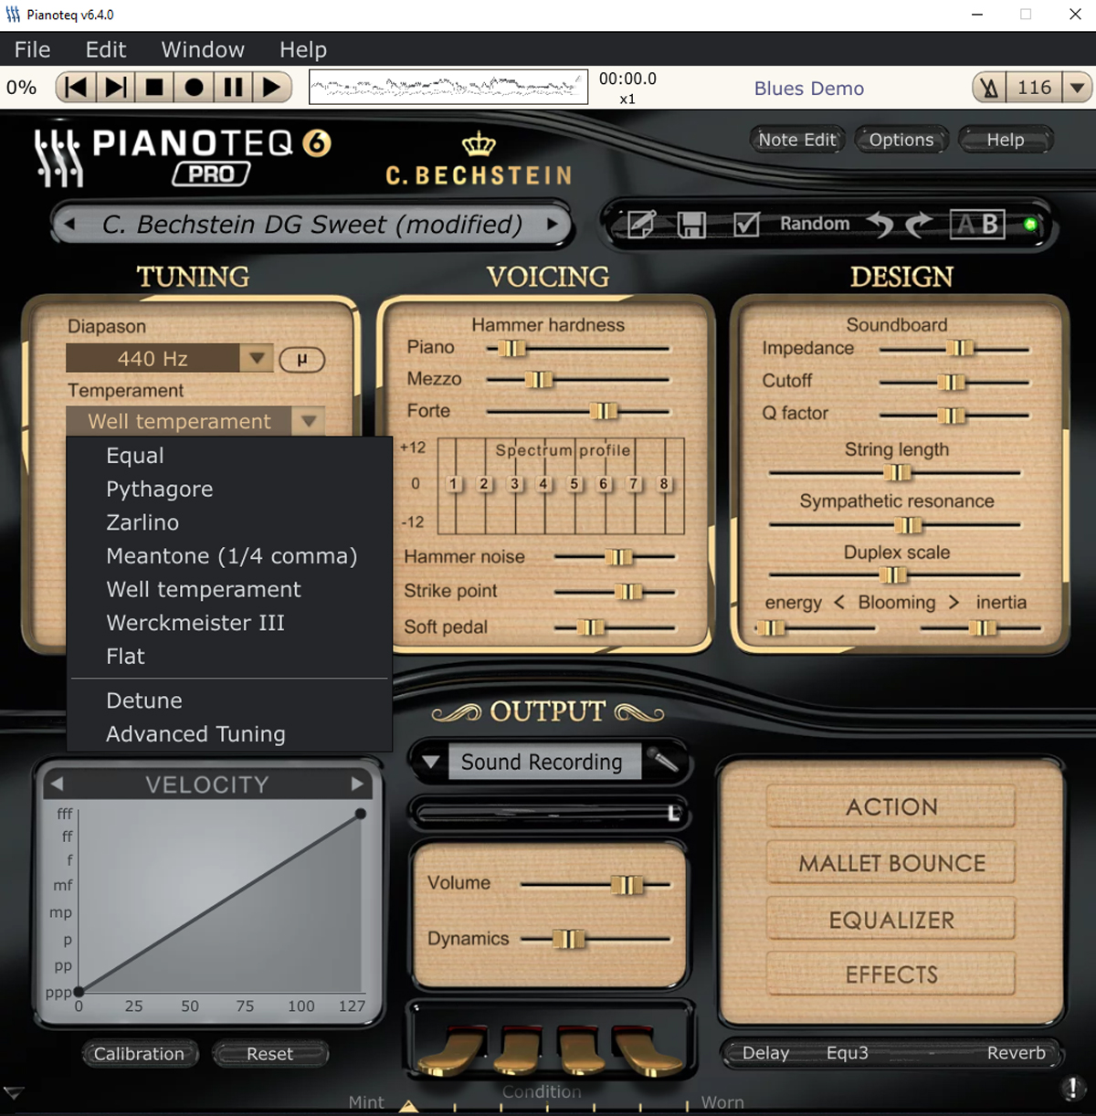Click the microphone icon beside Sound Recording
1096x1116 pixels.
point(664,760)
